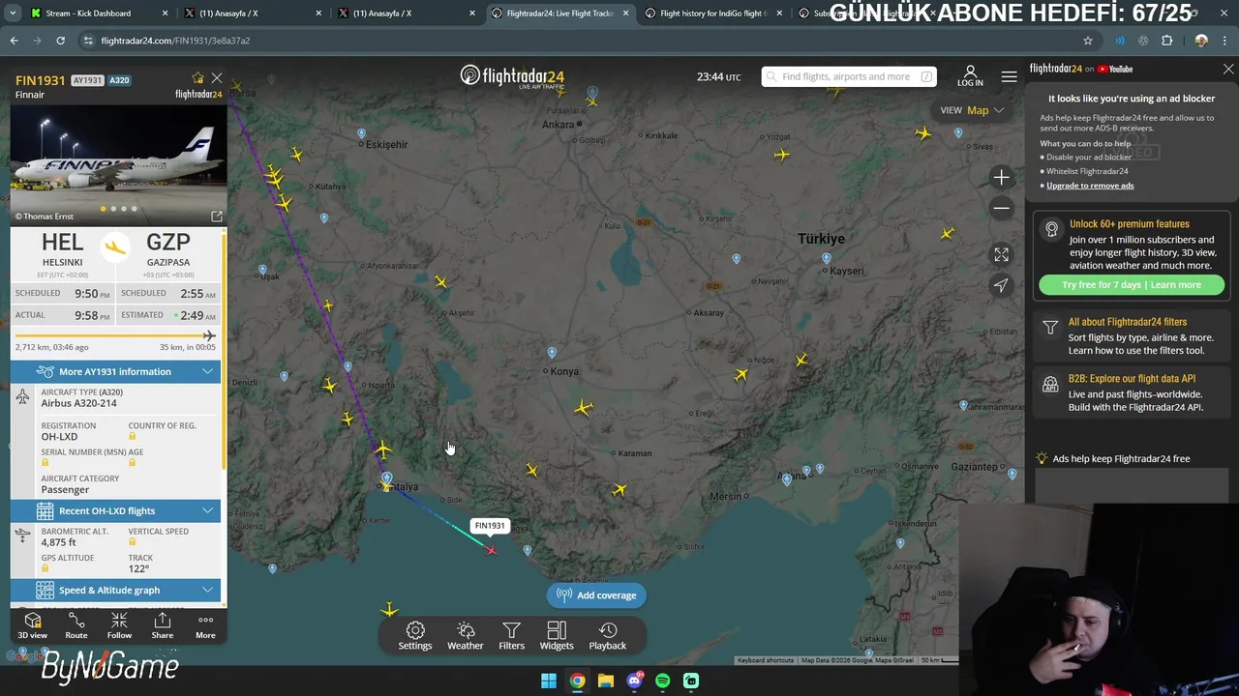The image size is (1239, 696).
Task: Click Try free for 7 days button
Action: tap(1131, 285)
